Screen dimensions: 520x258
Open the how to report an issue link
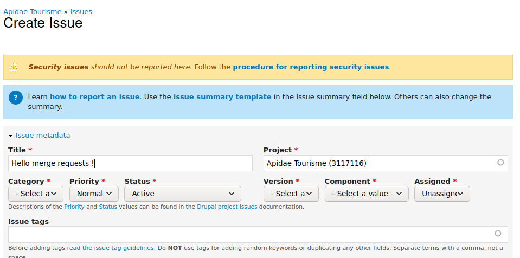(x=95, y=97)
